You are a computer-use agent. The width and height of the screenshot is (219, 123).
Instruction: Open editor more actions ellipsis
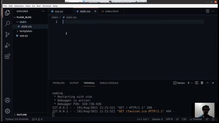point(213,11)
